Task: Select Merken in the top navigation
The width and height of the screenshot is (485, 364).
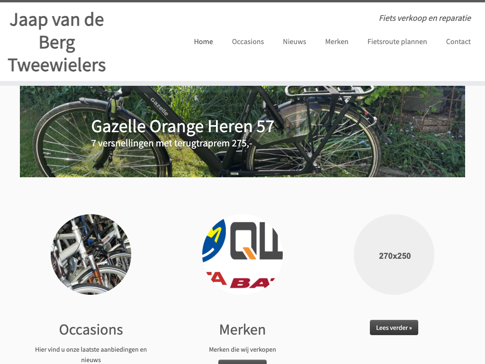Action: pos(337,42)
